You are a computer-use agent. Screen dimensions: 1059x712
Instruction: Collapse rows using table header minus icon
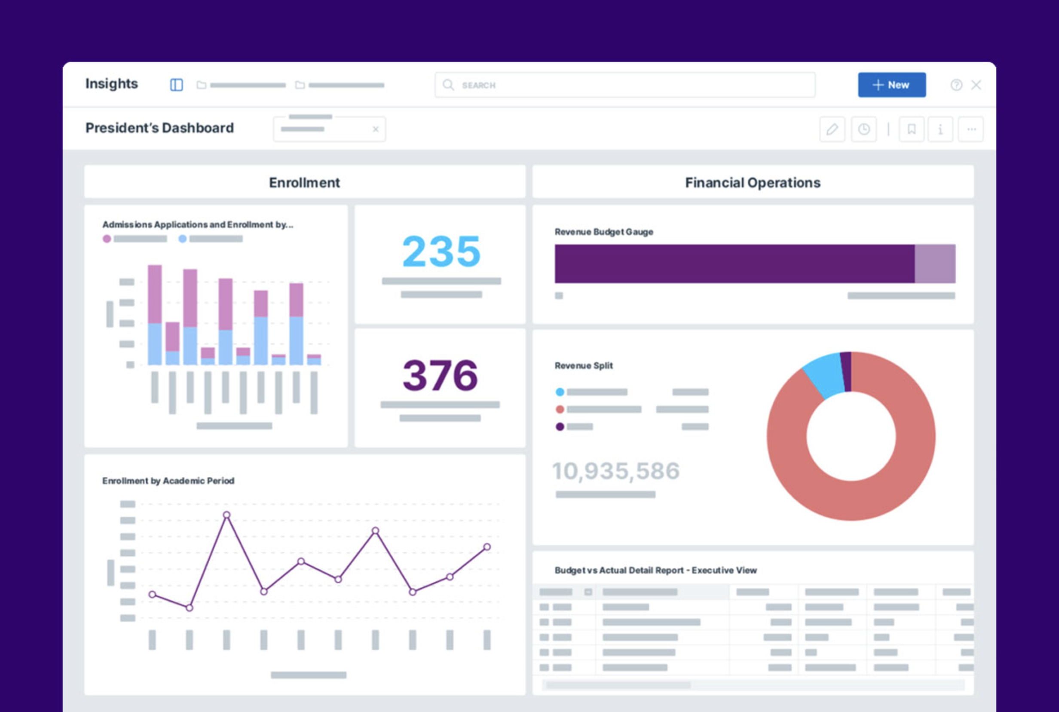588,592
